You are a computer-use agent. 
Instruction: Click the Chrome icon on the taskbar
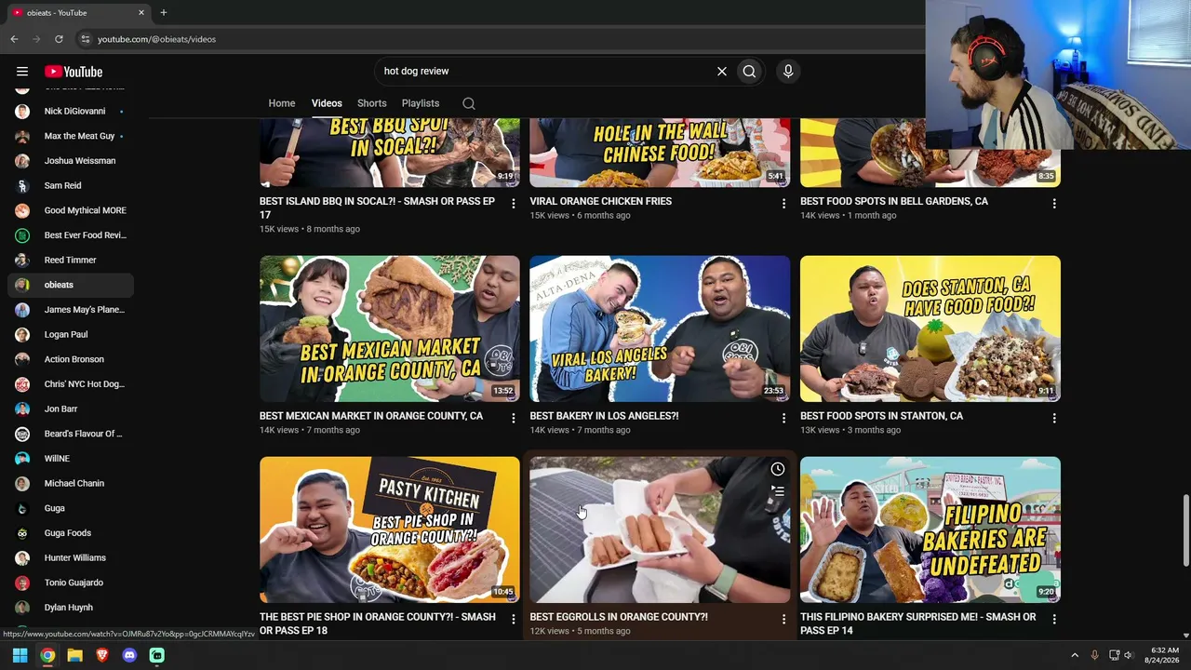coord(47,655)
